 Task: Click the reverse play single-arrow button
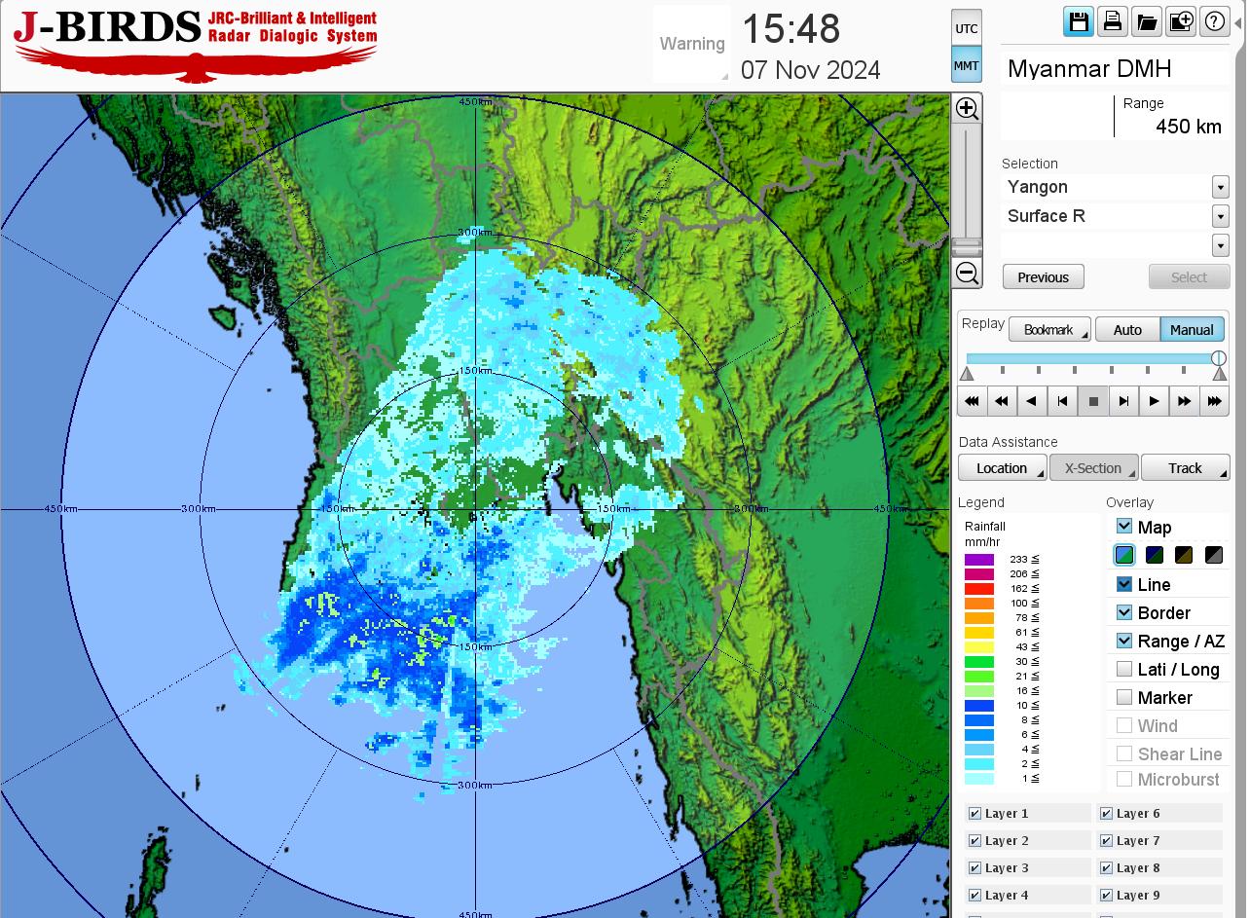click(x=1032, y=401)
